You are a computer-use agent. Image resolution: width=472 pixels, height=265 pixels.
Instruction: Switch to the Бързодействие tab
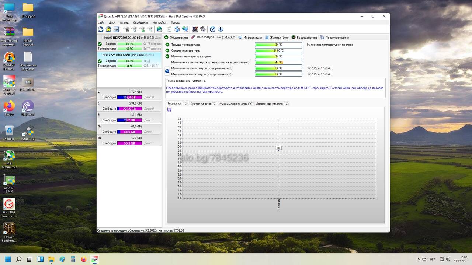tap(304, 37)
